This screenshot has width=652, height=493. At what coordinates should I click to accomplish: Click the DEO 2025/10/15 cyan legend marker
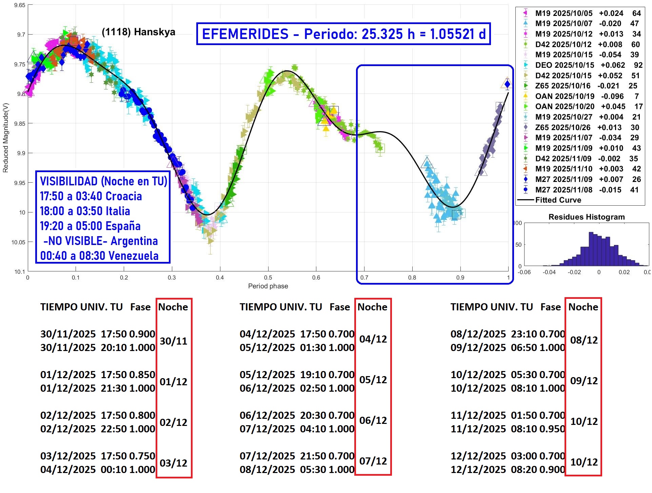[525, 65]
